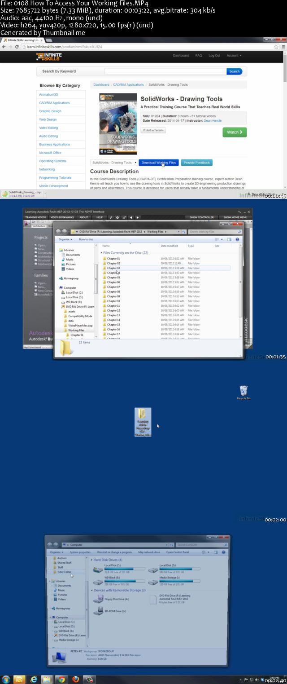Click browser back arrow
This screenshot has height=684, width=287.
(4, 47)
